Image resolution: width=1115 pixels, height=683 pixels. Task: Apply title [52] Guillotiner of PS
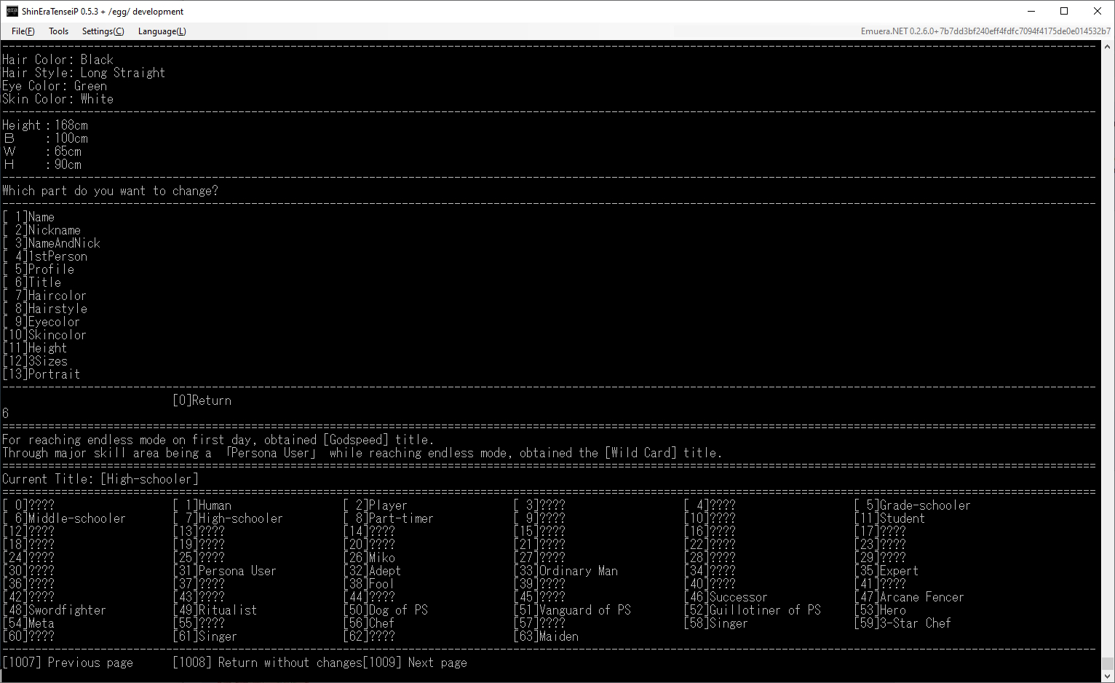point(753,610)
